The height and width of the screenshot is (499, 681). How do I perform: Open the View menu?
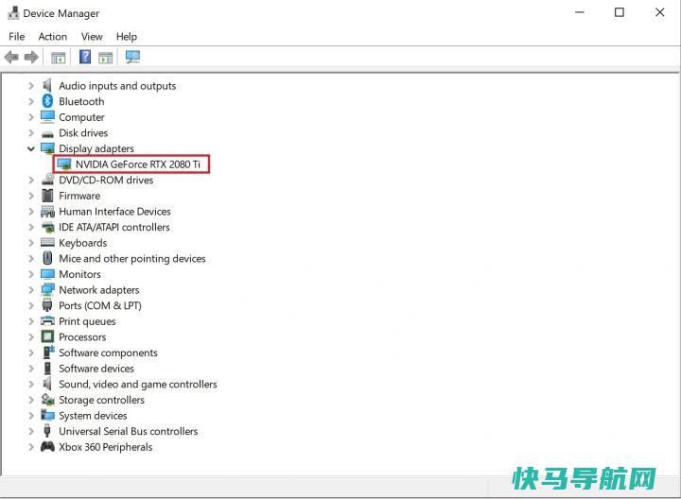click(x=92, y=37)
